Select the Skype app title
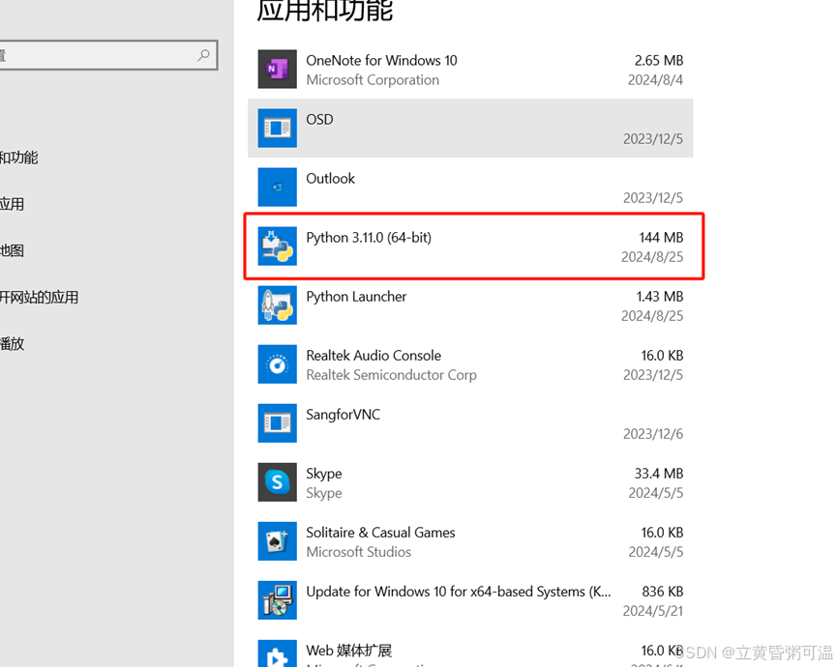This screenshot has height=667, width=837. click(324, 474)
